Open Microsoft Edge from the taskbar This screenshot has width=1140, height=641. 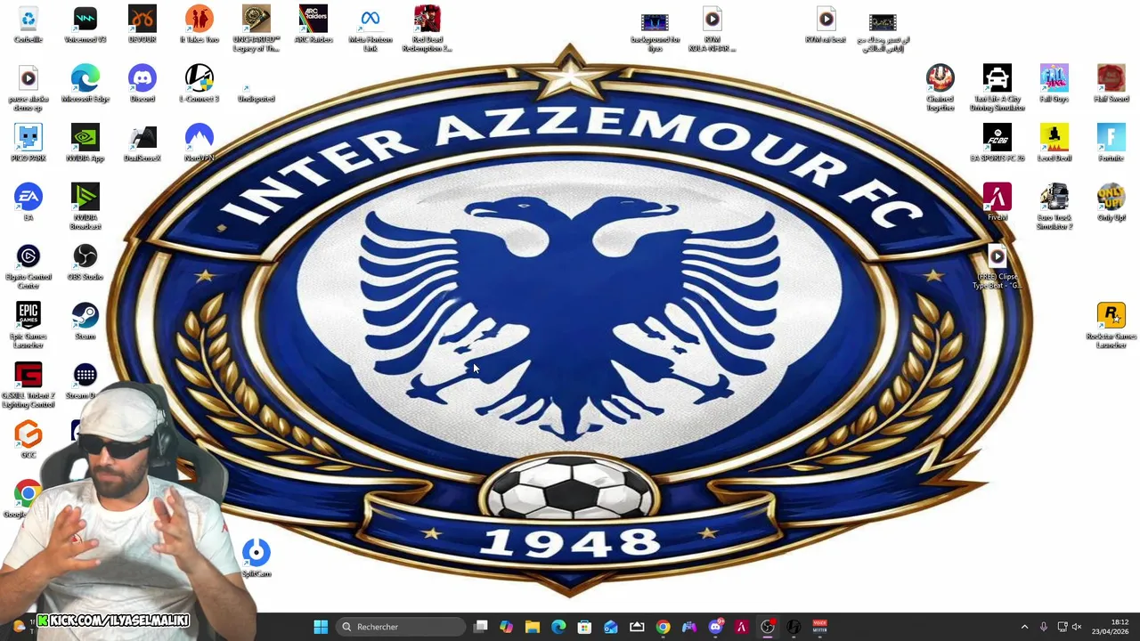click(558, 627)
